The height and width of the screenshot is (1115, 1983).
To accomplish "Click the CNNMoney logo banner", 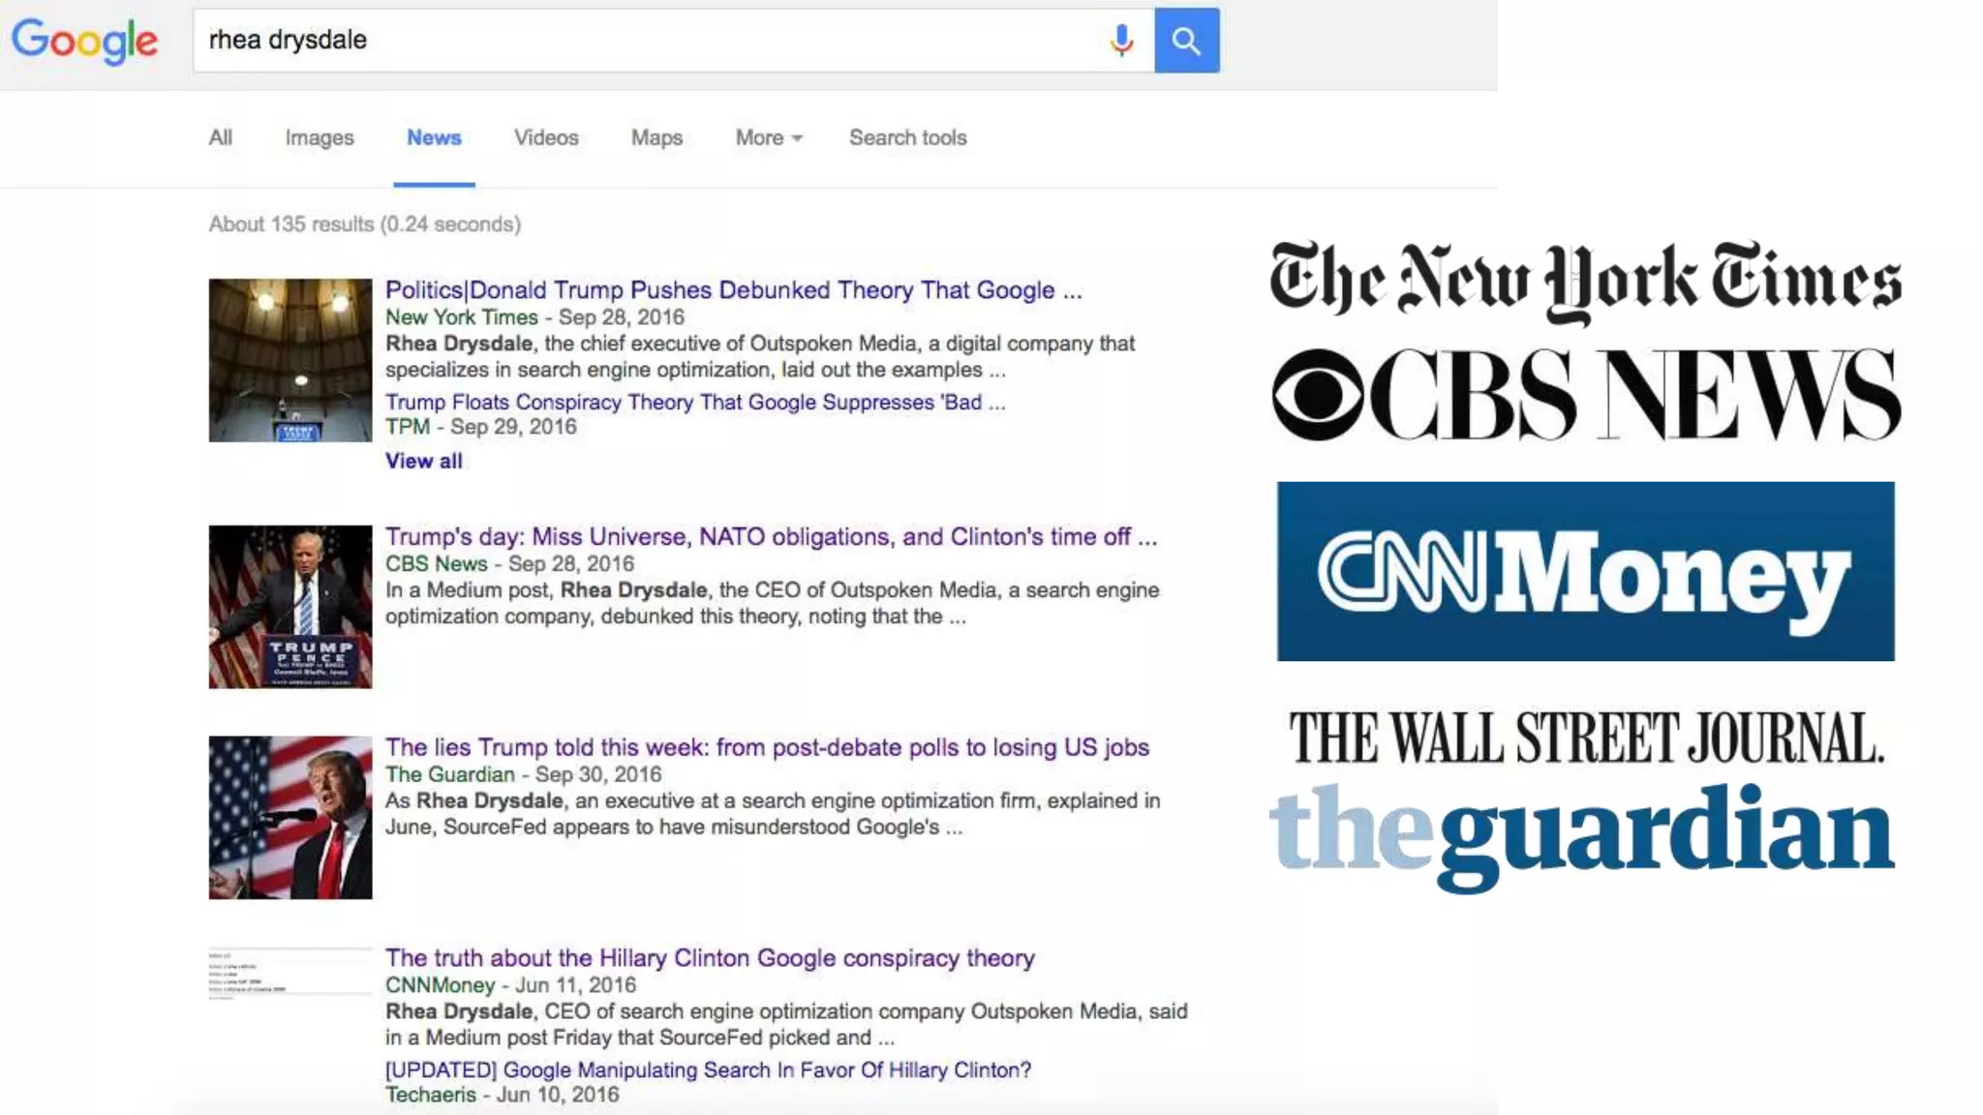I will 1585,571.
